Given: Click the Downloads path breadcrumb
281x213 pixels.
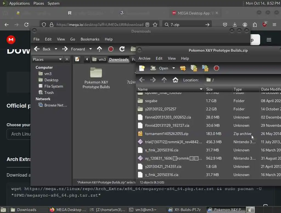Looking at the screenshot, I should click(x=119, y=59).
